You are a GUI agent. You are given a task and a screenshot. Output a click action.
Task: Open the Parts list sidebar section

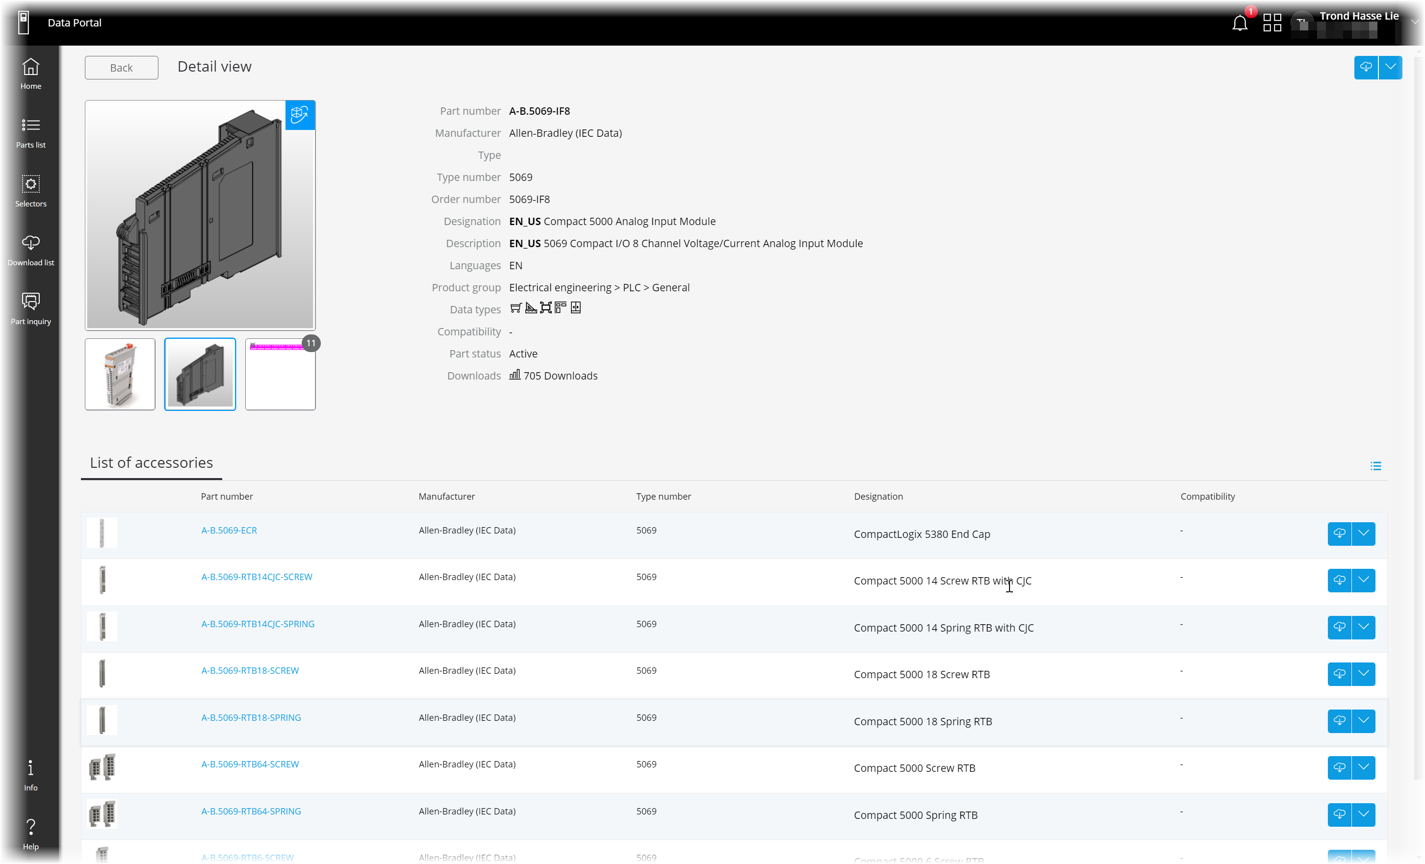(30, 132)
